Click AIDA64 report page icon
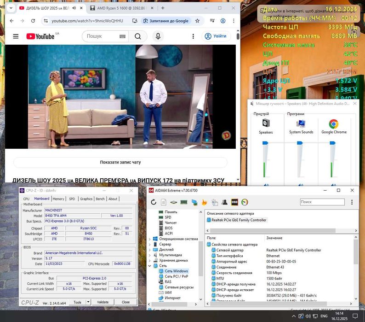The width and height of the screenshot is (365, 322). (x=164, y=202)
